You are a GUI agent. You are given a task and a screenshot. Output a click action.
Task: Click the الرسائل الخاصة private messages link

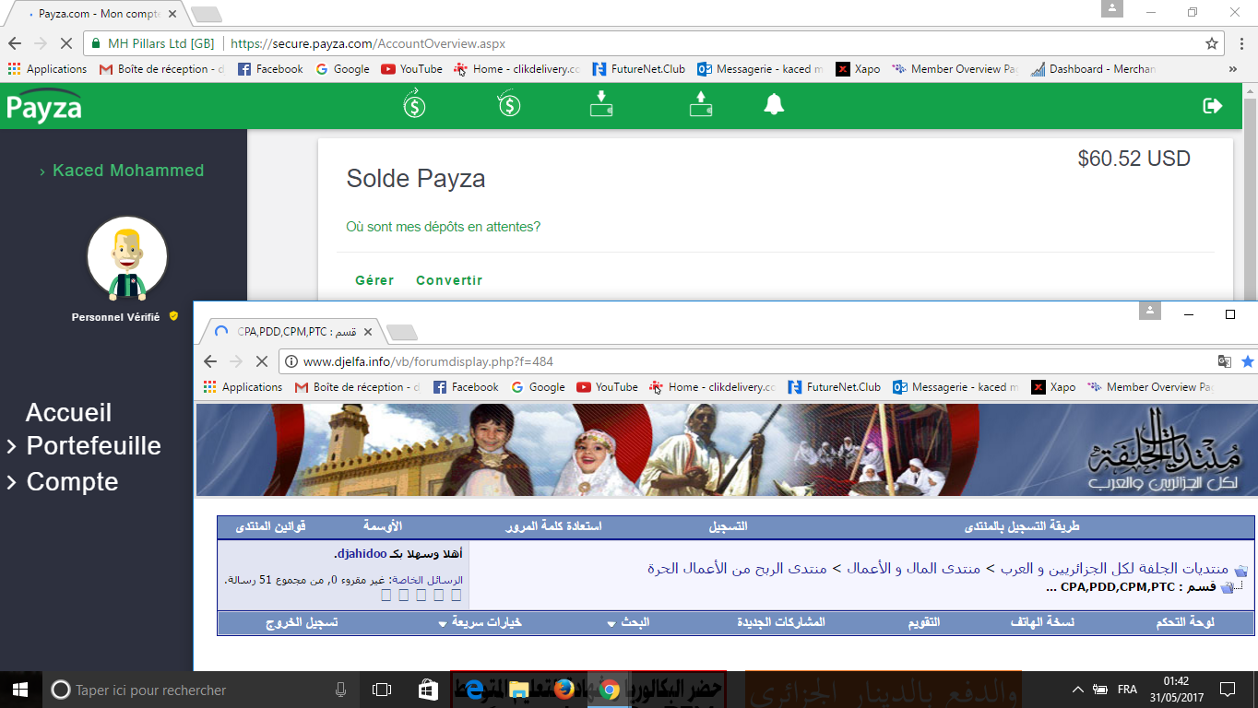(426, 580)
